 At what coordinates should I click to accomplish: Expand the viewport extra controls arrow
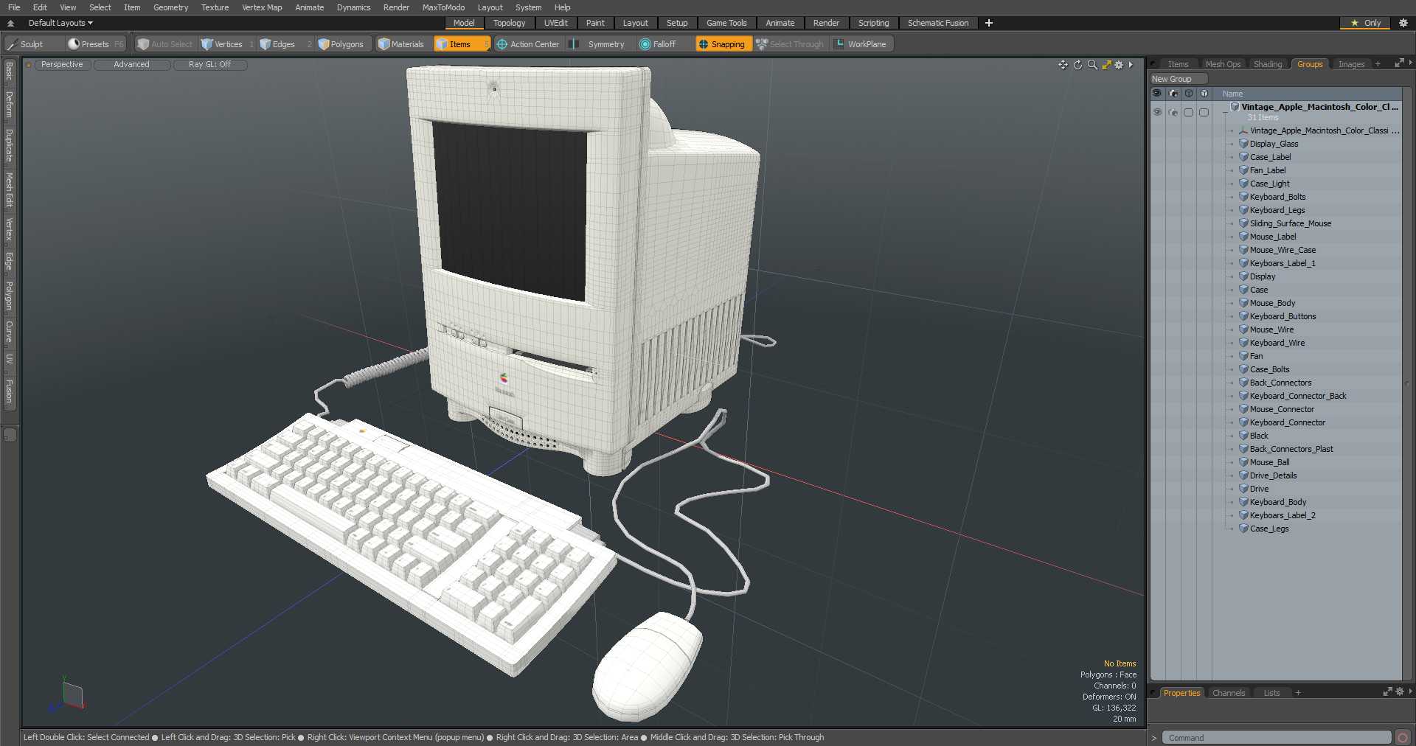click(1131, 65)
